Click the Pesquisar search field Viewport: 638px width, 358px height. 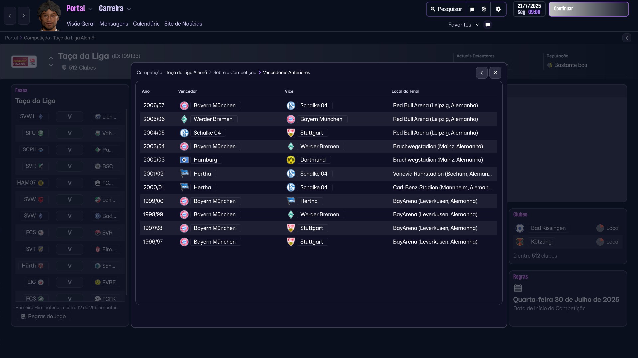(446, 9)
